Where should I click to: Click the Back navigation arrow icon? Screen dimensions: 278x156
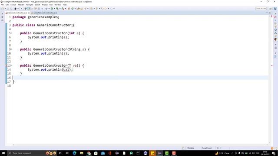[x=106, y=9]
